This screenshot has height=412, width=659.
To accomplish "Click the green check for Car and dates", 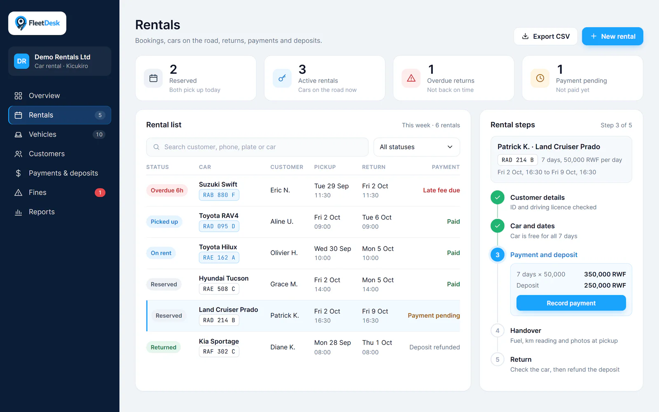I will pos(498,226).
